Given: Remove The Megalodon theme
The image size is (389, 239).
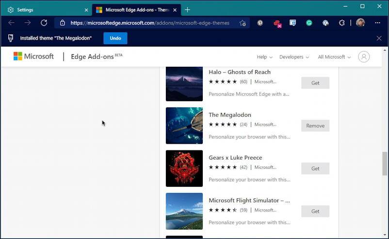Looking at the screenshot, I should pyautogui.click(x=315, y=126).
